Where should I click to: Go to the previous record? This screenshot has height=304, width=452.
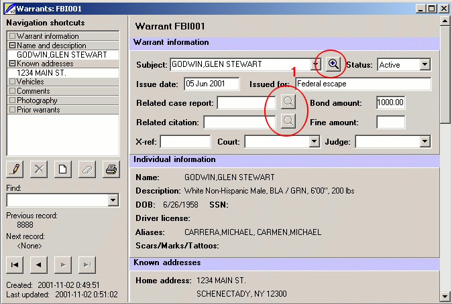[39, 264]
